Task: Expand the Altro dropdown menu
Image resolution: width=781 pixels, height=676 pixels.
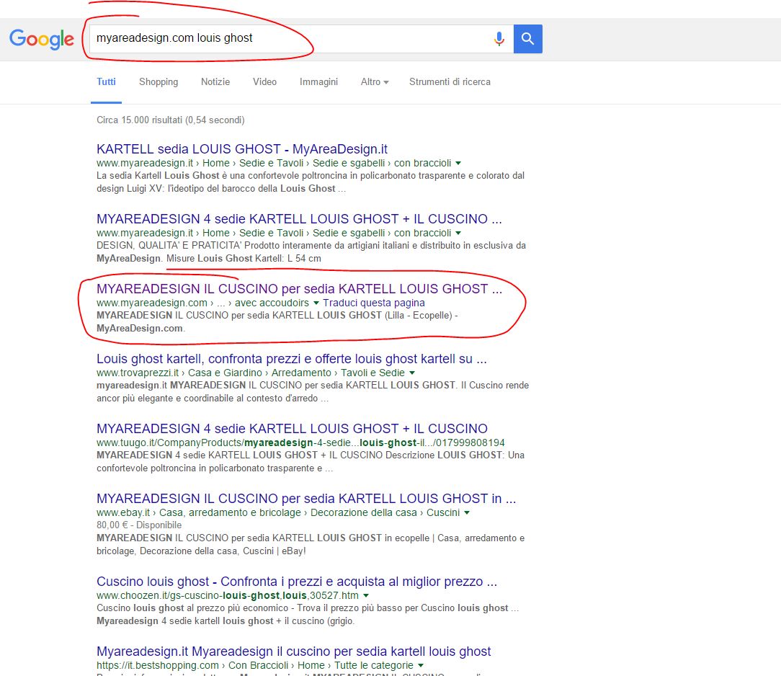Action: click(375, 81)
